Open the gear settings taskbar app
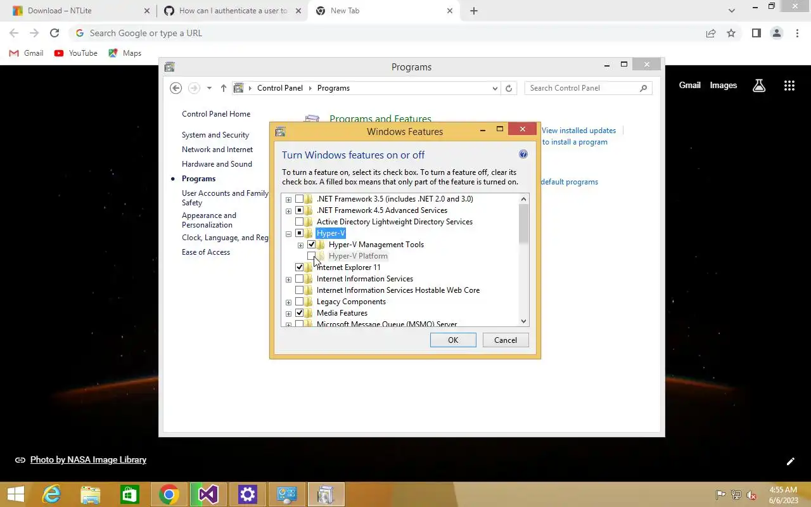Viewport: 811px width, 507px height. coord(247,494)
